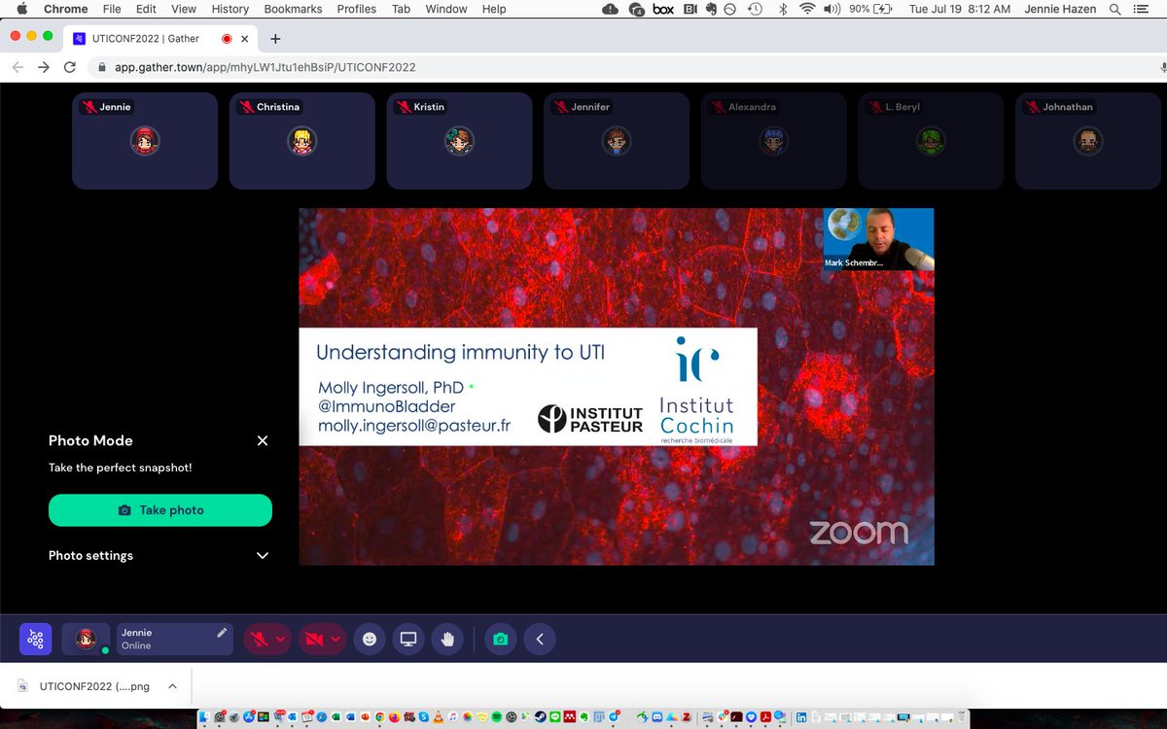Start screen sharing with monitor icon
The width and height of the screenshot is (1167, 729).
point(408,639)
